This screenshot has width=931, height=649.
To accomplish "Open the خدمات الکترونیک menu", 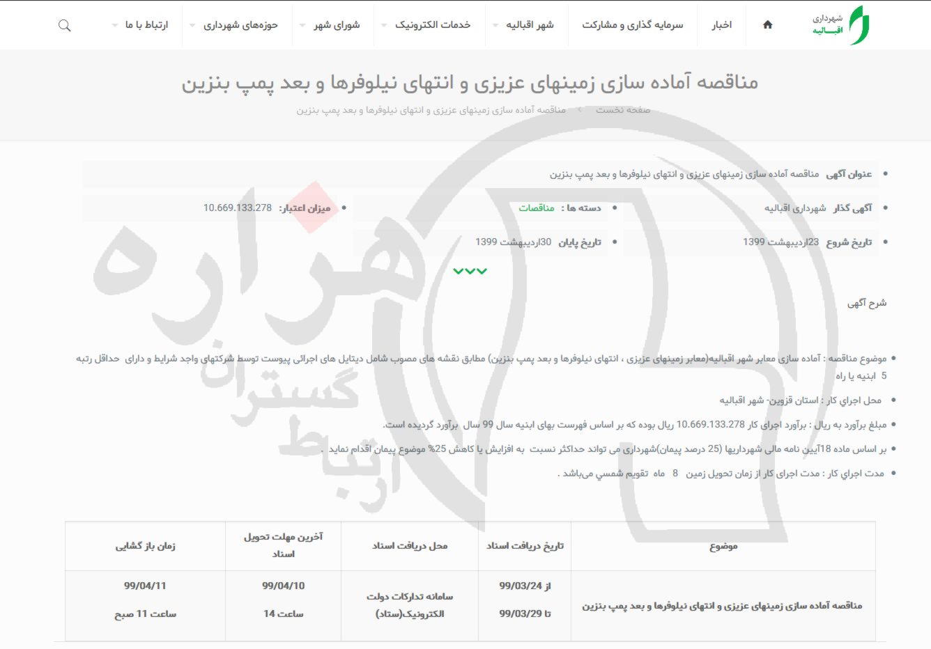I will click(x=433, y=25).
